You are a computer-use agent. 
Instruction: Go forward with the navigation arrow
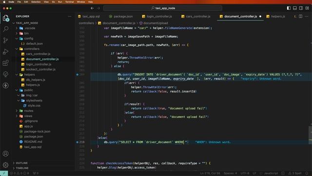98,8
